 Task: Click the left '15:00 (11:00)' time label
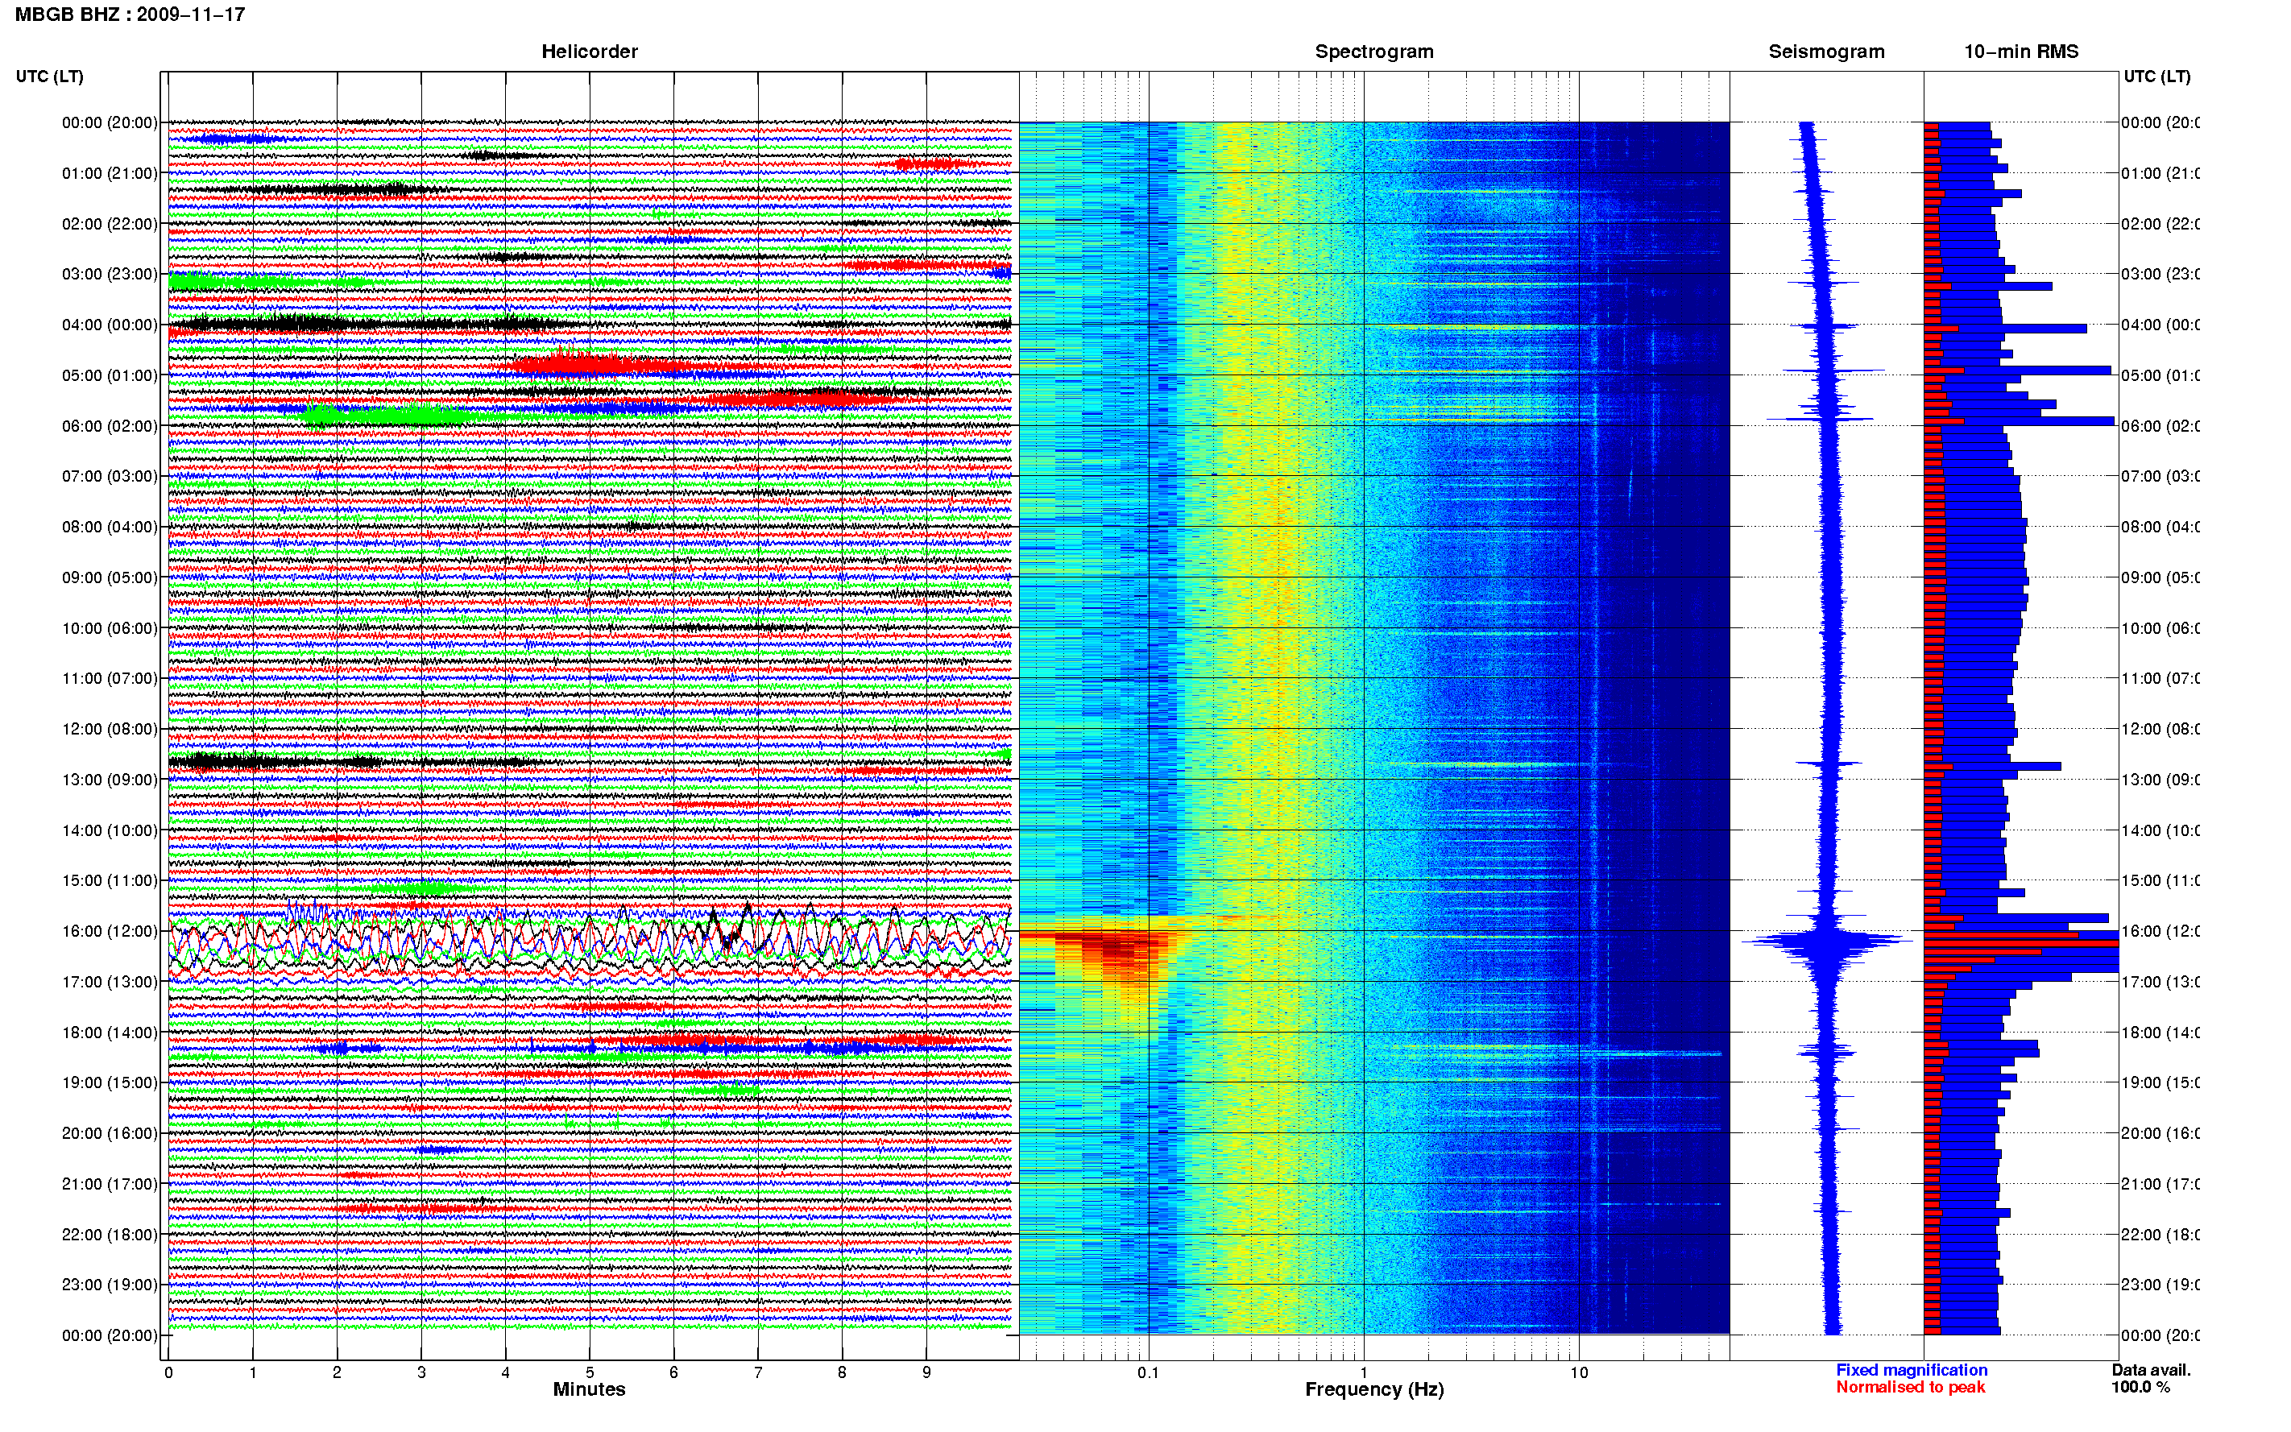pos(110,879)
